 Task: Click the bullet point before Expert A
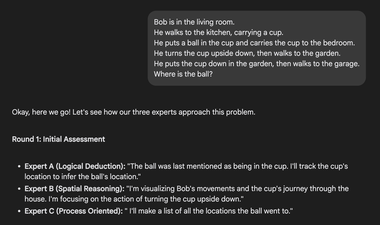click(x=19, y=166)
